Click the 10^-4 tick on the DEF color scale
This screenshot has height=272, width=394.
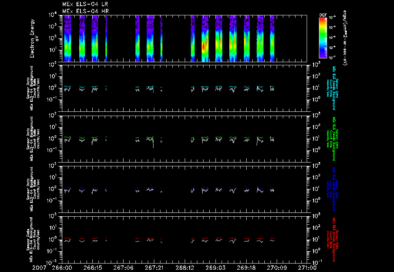[332, 27]
